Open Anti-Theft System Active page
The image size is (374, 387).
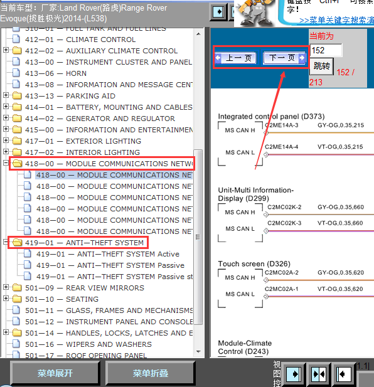tap(108, 254)
